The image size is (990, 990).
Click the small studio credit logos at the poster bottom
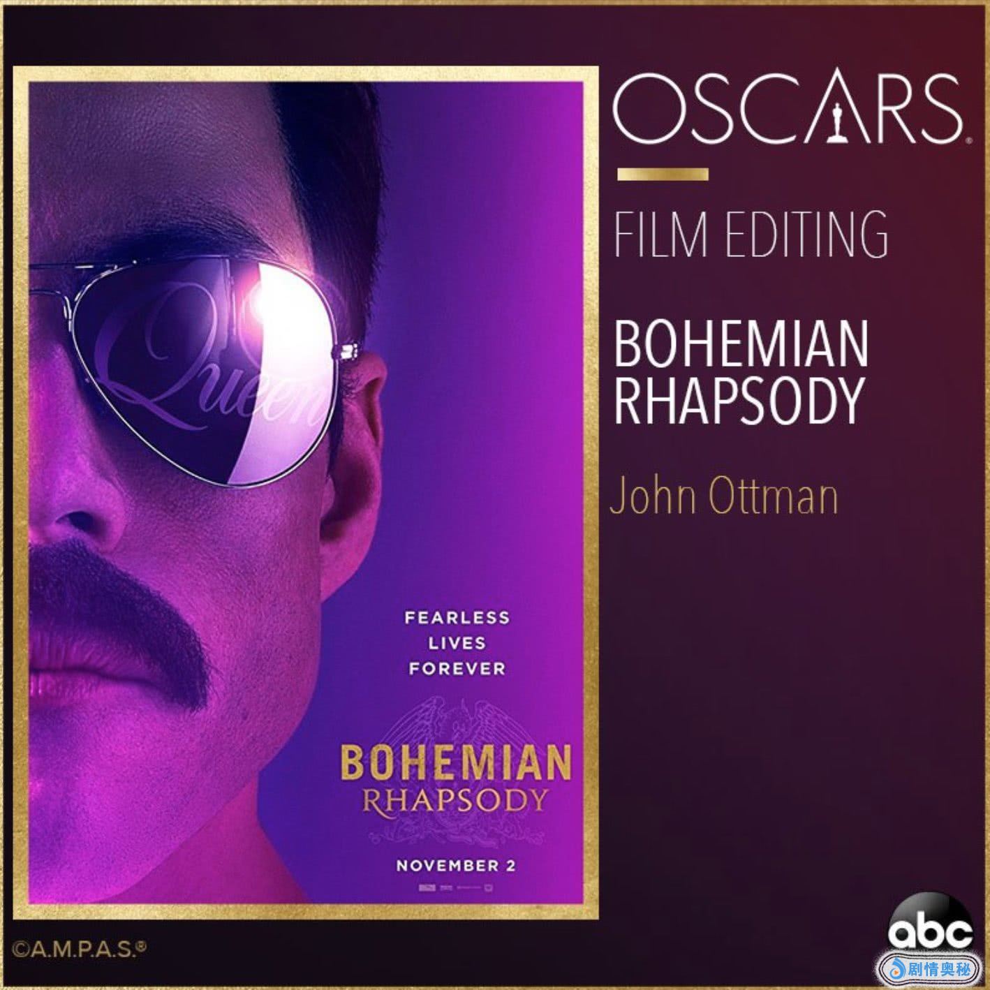click(455, 889)
